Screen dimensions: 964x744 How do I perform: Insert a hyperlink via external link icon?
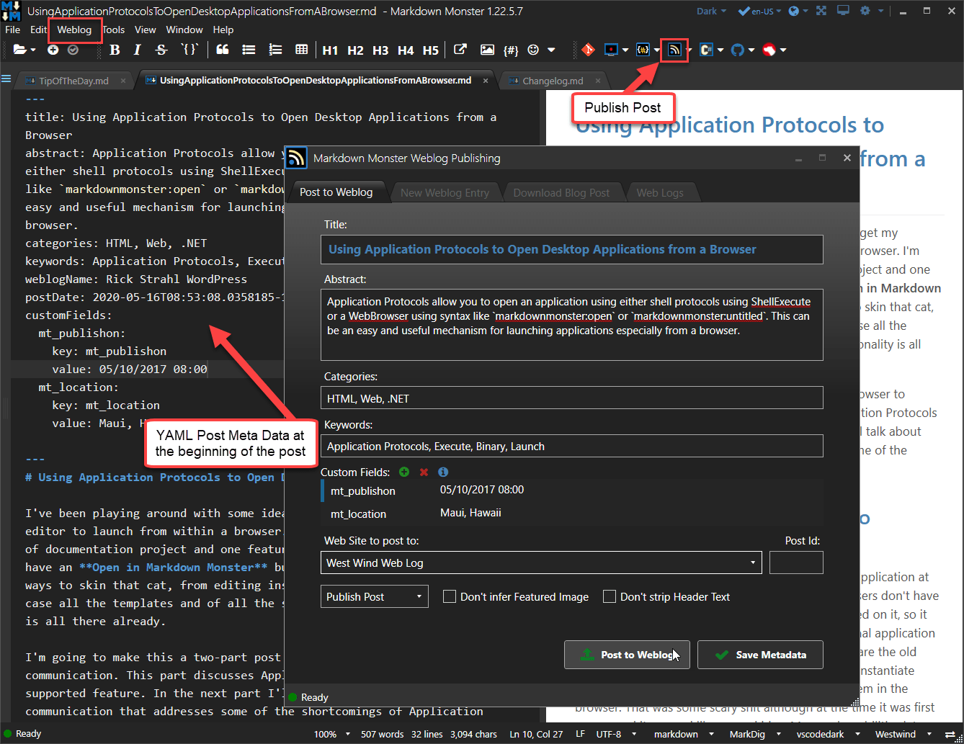[x=460, y=50]
